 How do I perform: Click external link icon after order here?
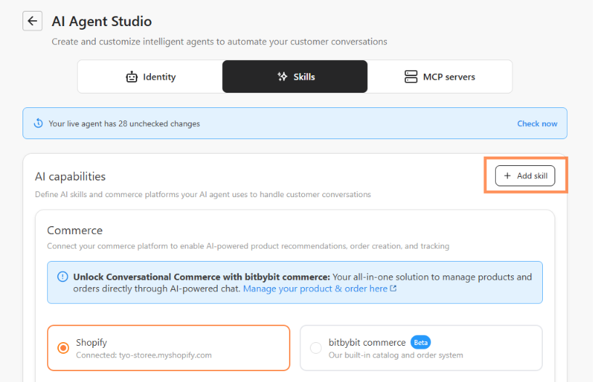point(393,288)
